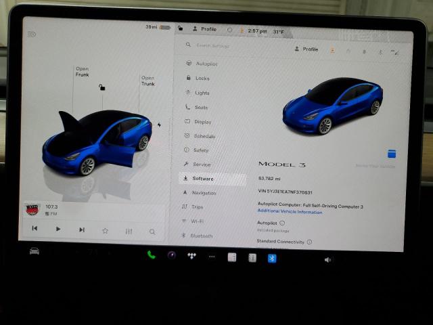
Task: Tap the blue Name Your Vehicle icon
Action: tap(392, 154)
